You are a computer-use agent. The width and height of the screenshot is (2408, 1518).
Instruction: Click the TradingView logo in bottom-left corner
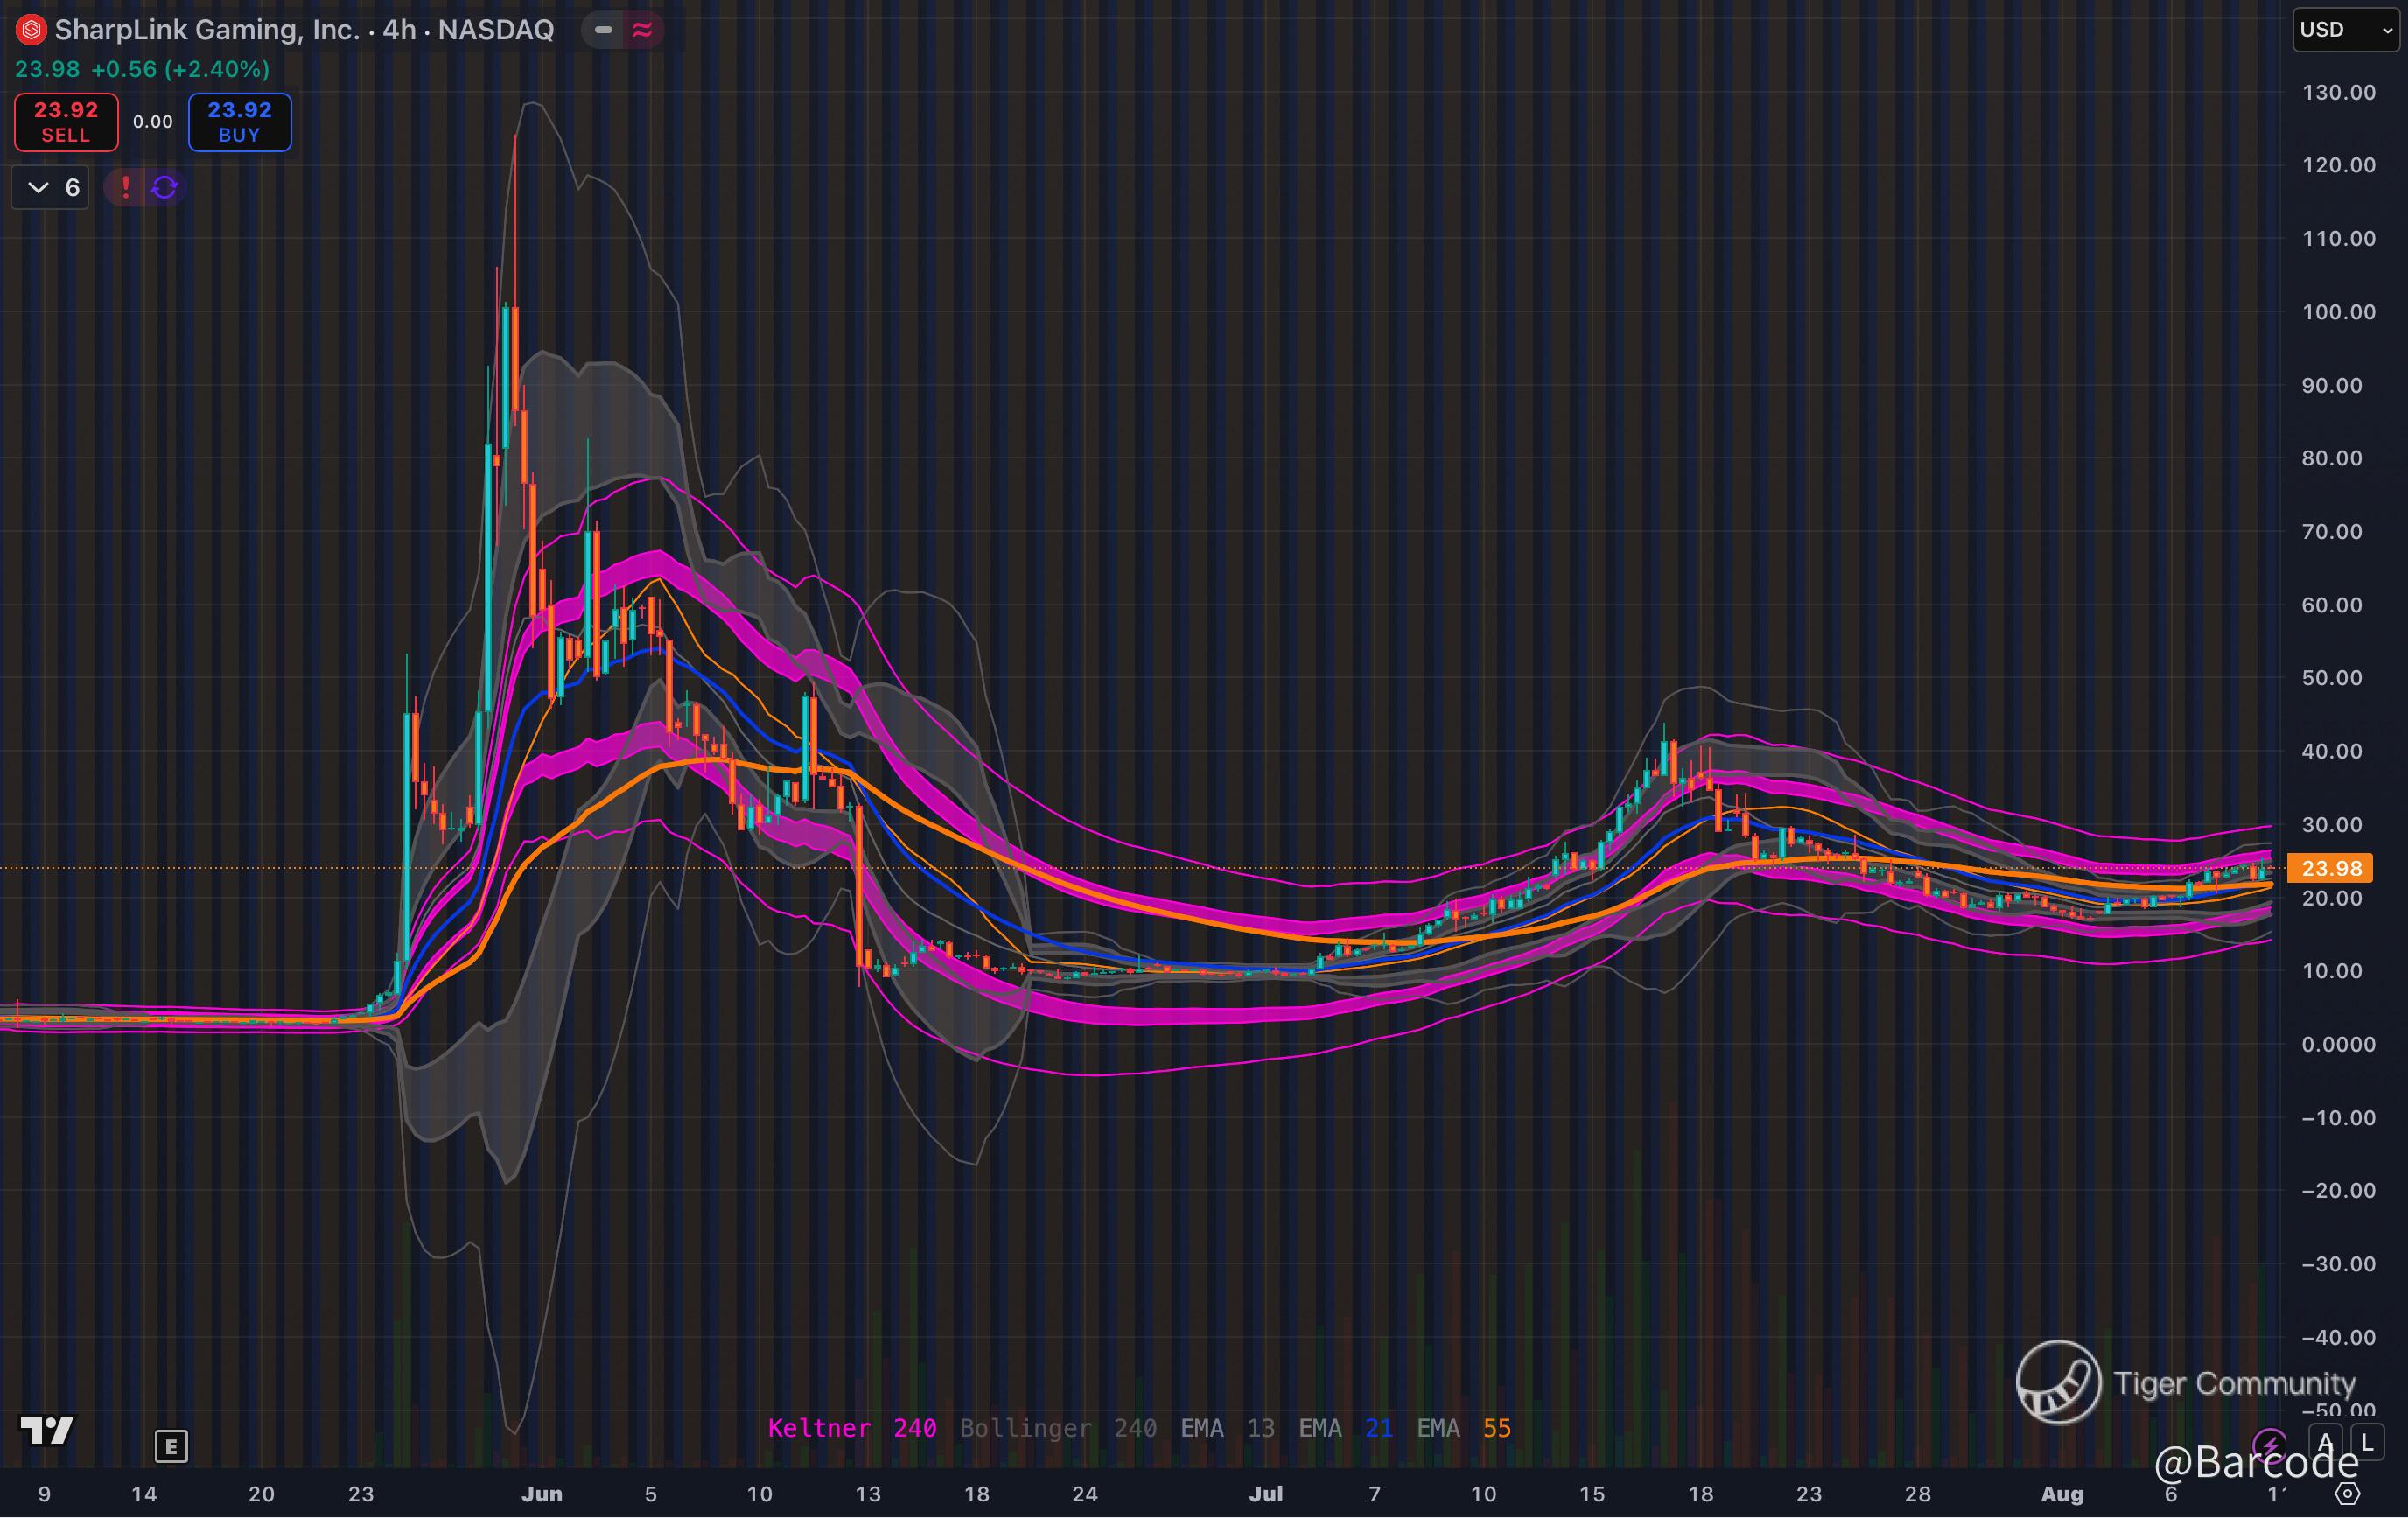[x=47, y=1431]
